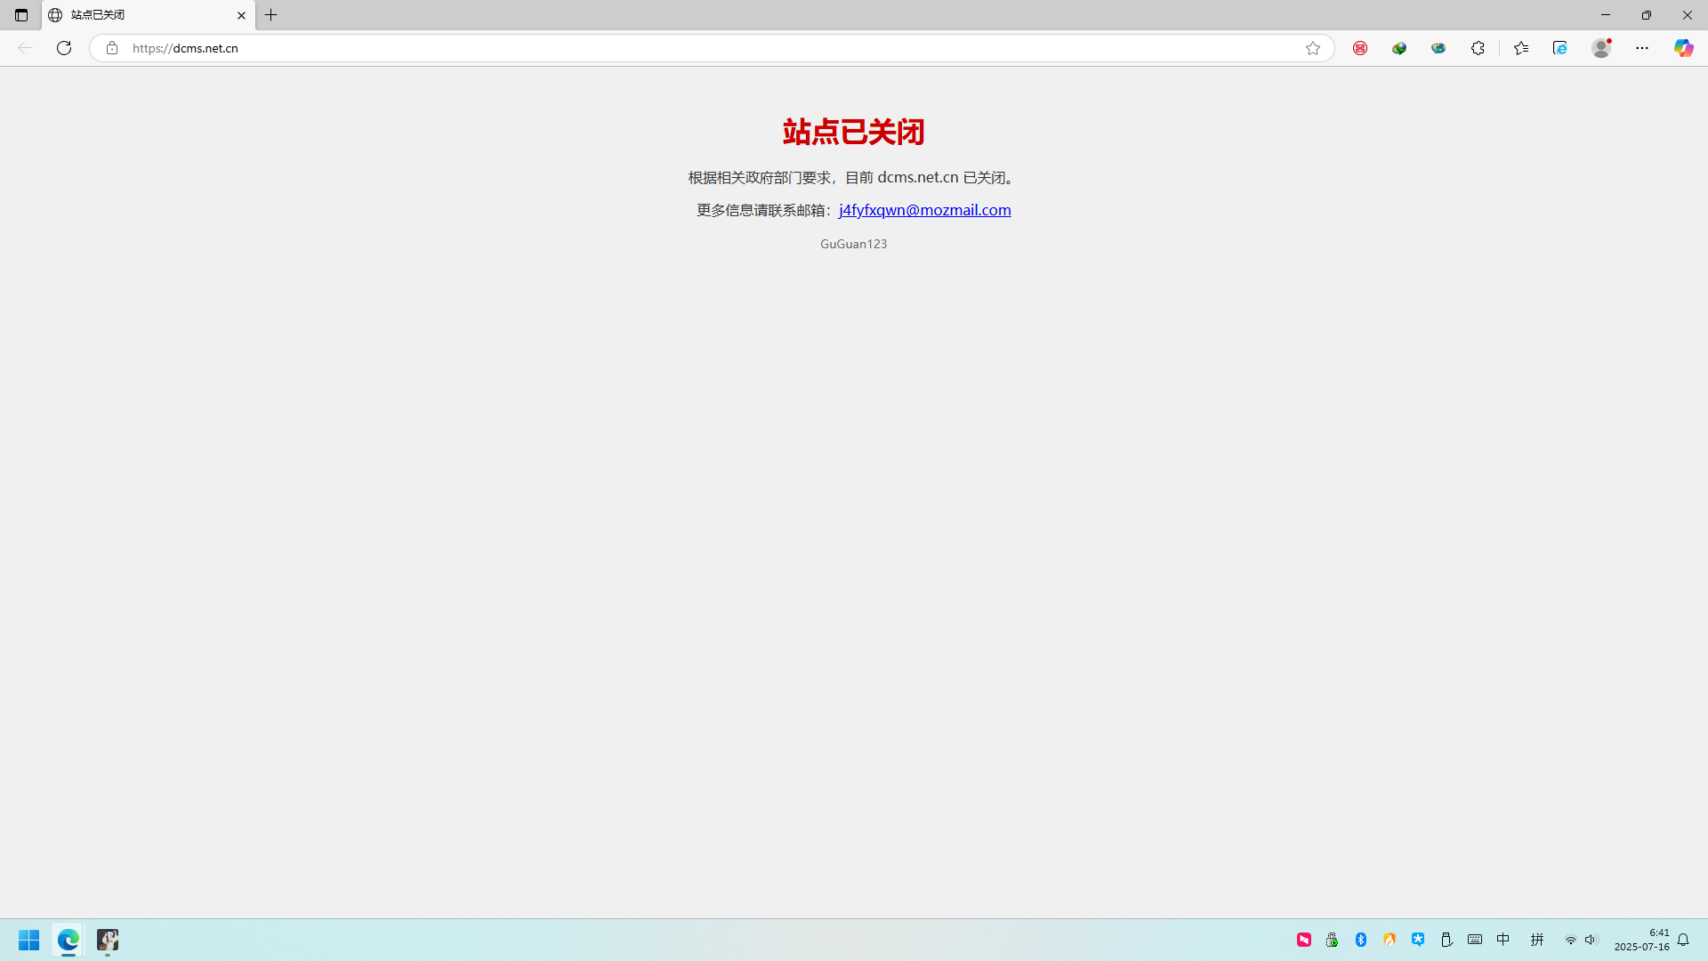Toggle Chinese input mode 中 indicator
This screenshot has width=1708, height=961.
pyautogui.click(x=1503, y=940)
